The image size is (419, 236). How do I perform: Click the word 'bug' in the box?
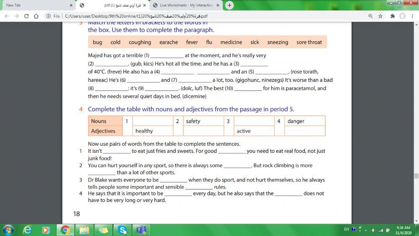97,42
